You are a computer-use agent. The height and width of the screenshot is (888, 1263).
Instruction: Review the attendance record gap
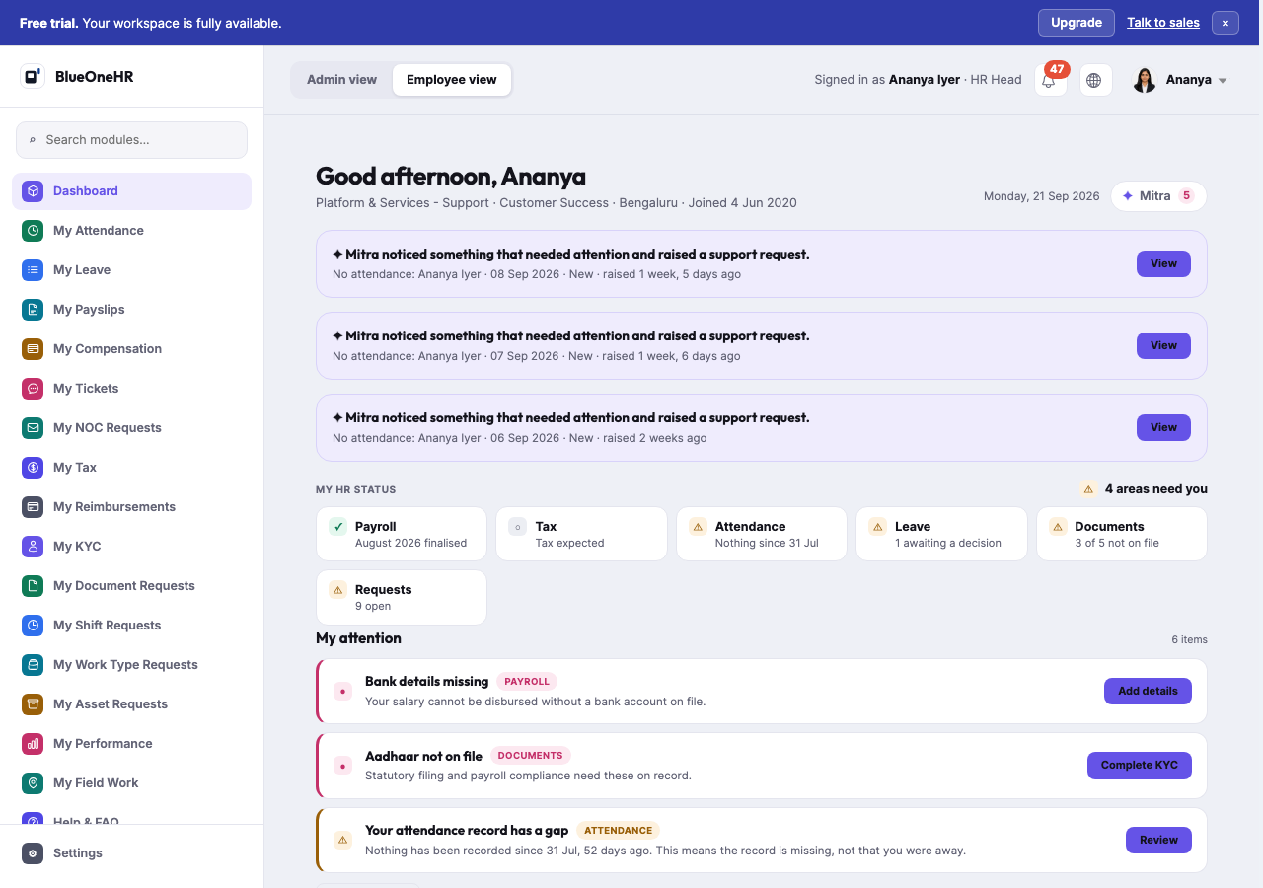(1158, 840)
